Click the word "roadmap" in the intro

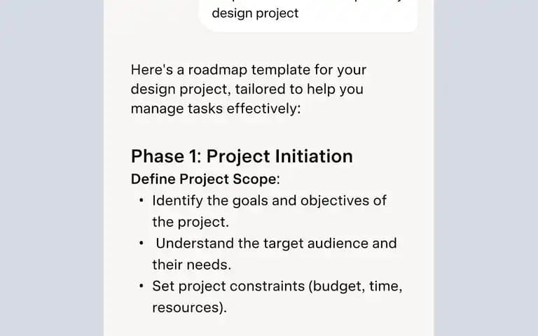pyautogui.click(x=218, y=70)
